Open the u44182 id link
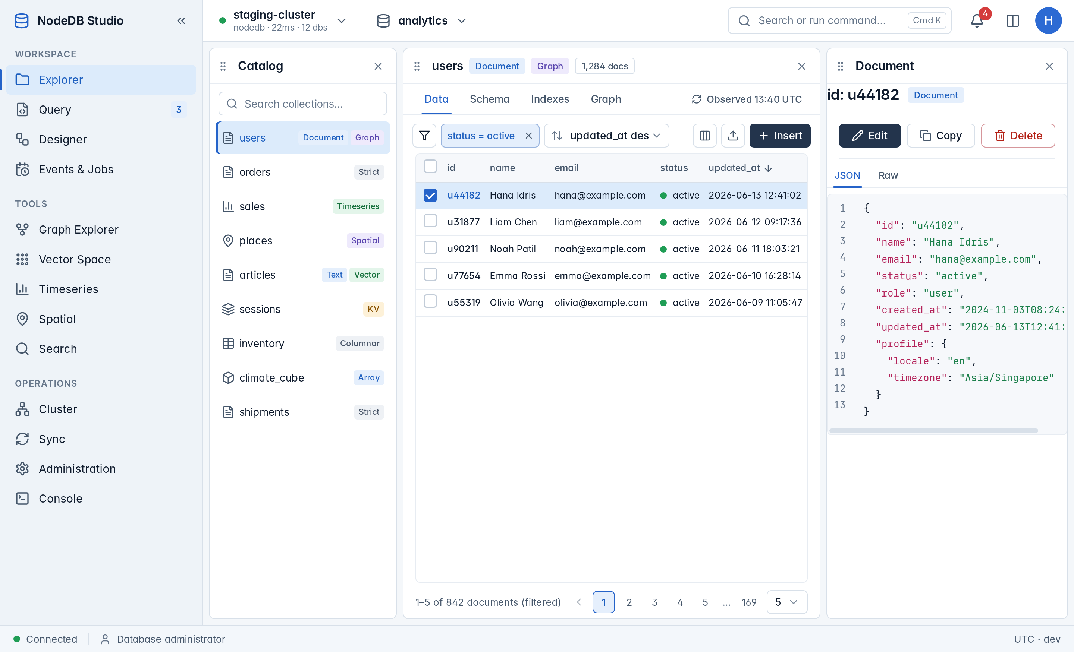Screen dimensions: 1074x652 (463, 195)
